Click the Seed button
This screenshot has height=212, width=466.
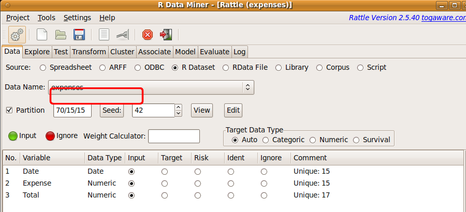pos(112,110)
